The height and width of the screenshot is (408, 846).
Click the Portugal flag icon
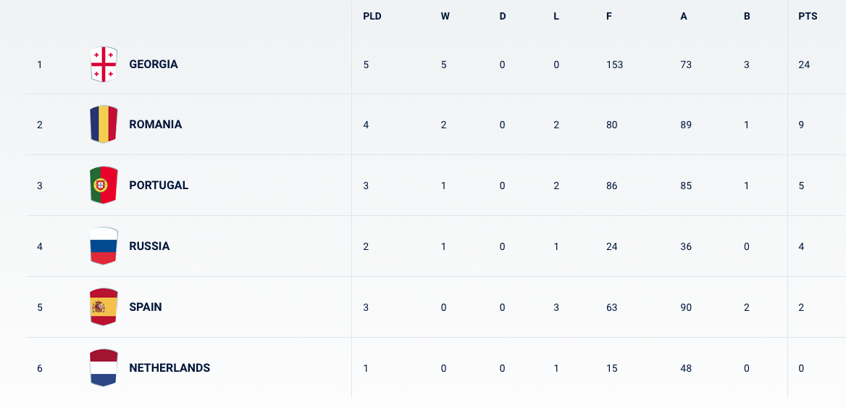pos(104,186)
